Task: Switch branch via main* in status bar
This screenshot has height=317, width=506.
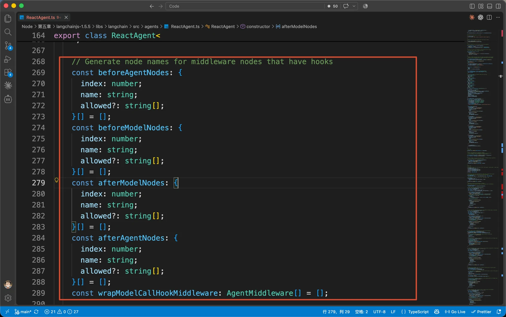Action: click(23, 312)
